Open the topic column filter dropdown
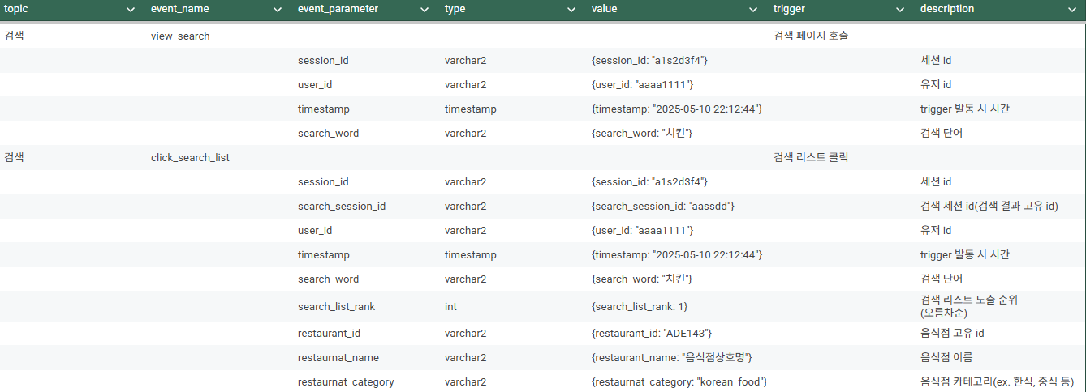Viewport: 1086px width, 392px height. (x=131, y=9)
